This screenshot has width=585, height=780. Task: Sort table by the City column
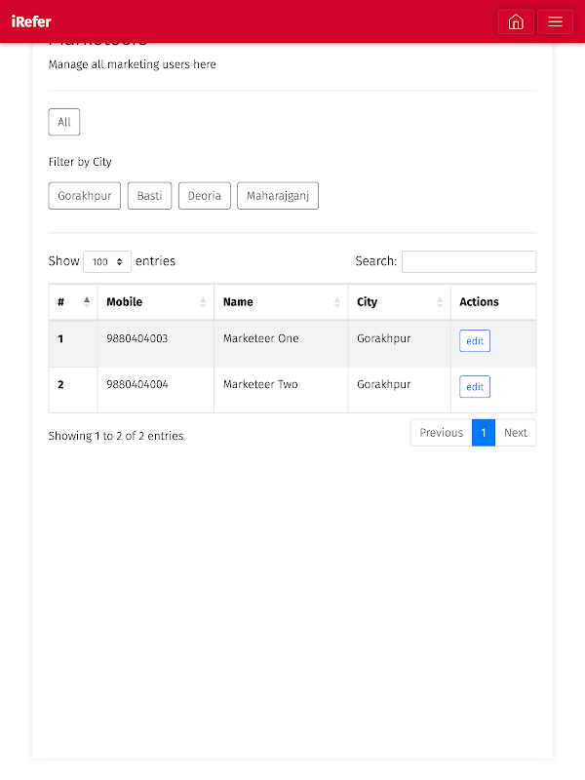399,302
